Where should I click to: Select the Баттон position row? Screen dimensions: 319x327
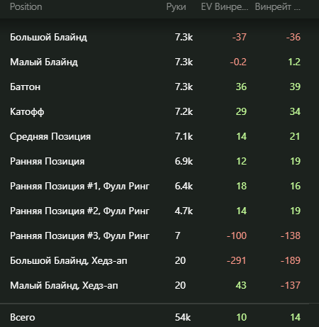(159, 87)
